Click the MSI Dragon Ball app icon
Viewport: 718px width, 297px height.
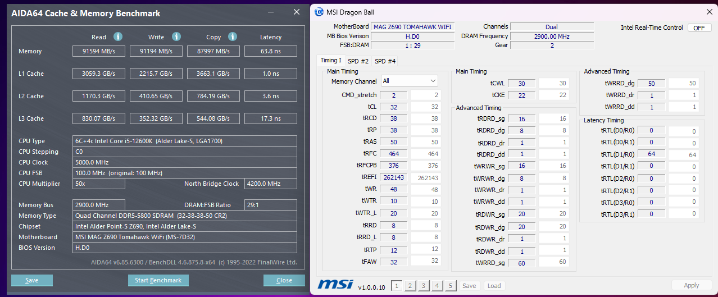pos(319,12)
